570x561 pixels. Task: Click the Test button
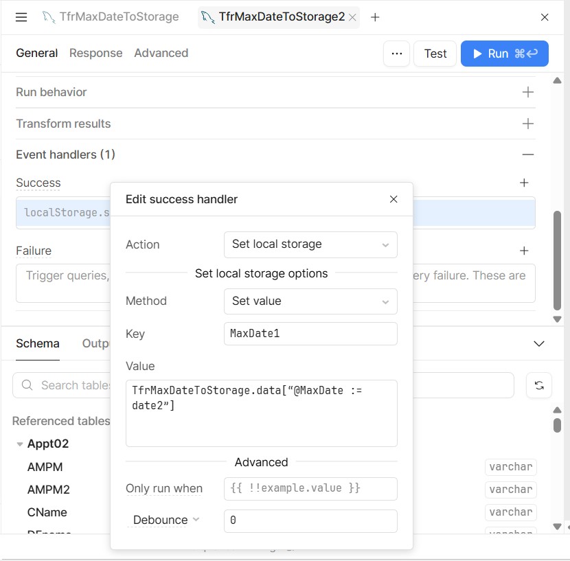tap(435, 54)
